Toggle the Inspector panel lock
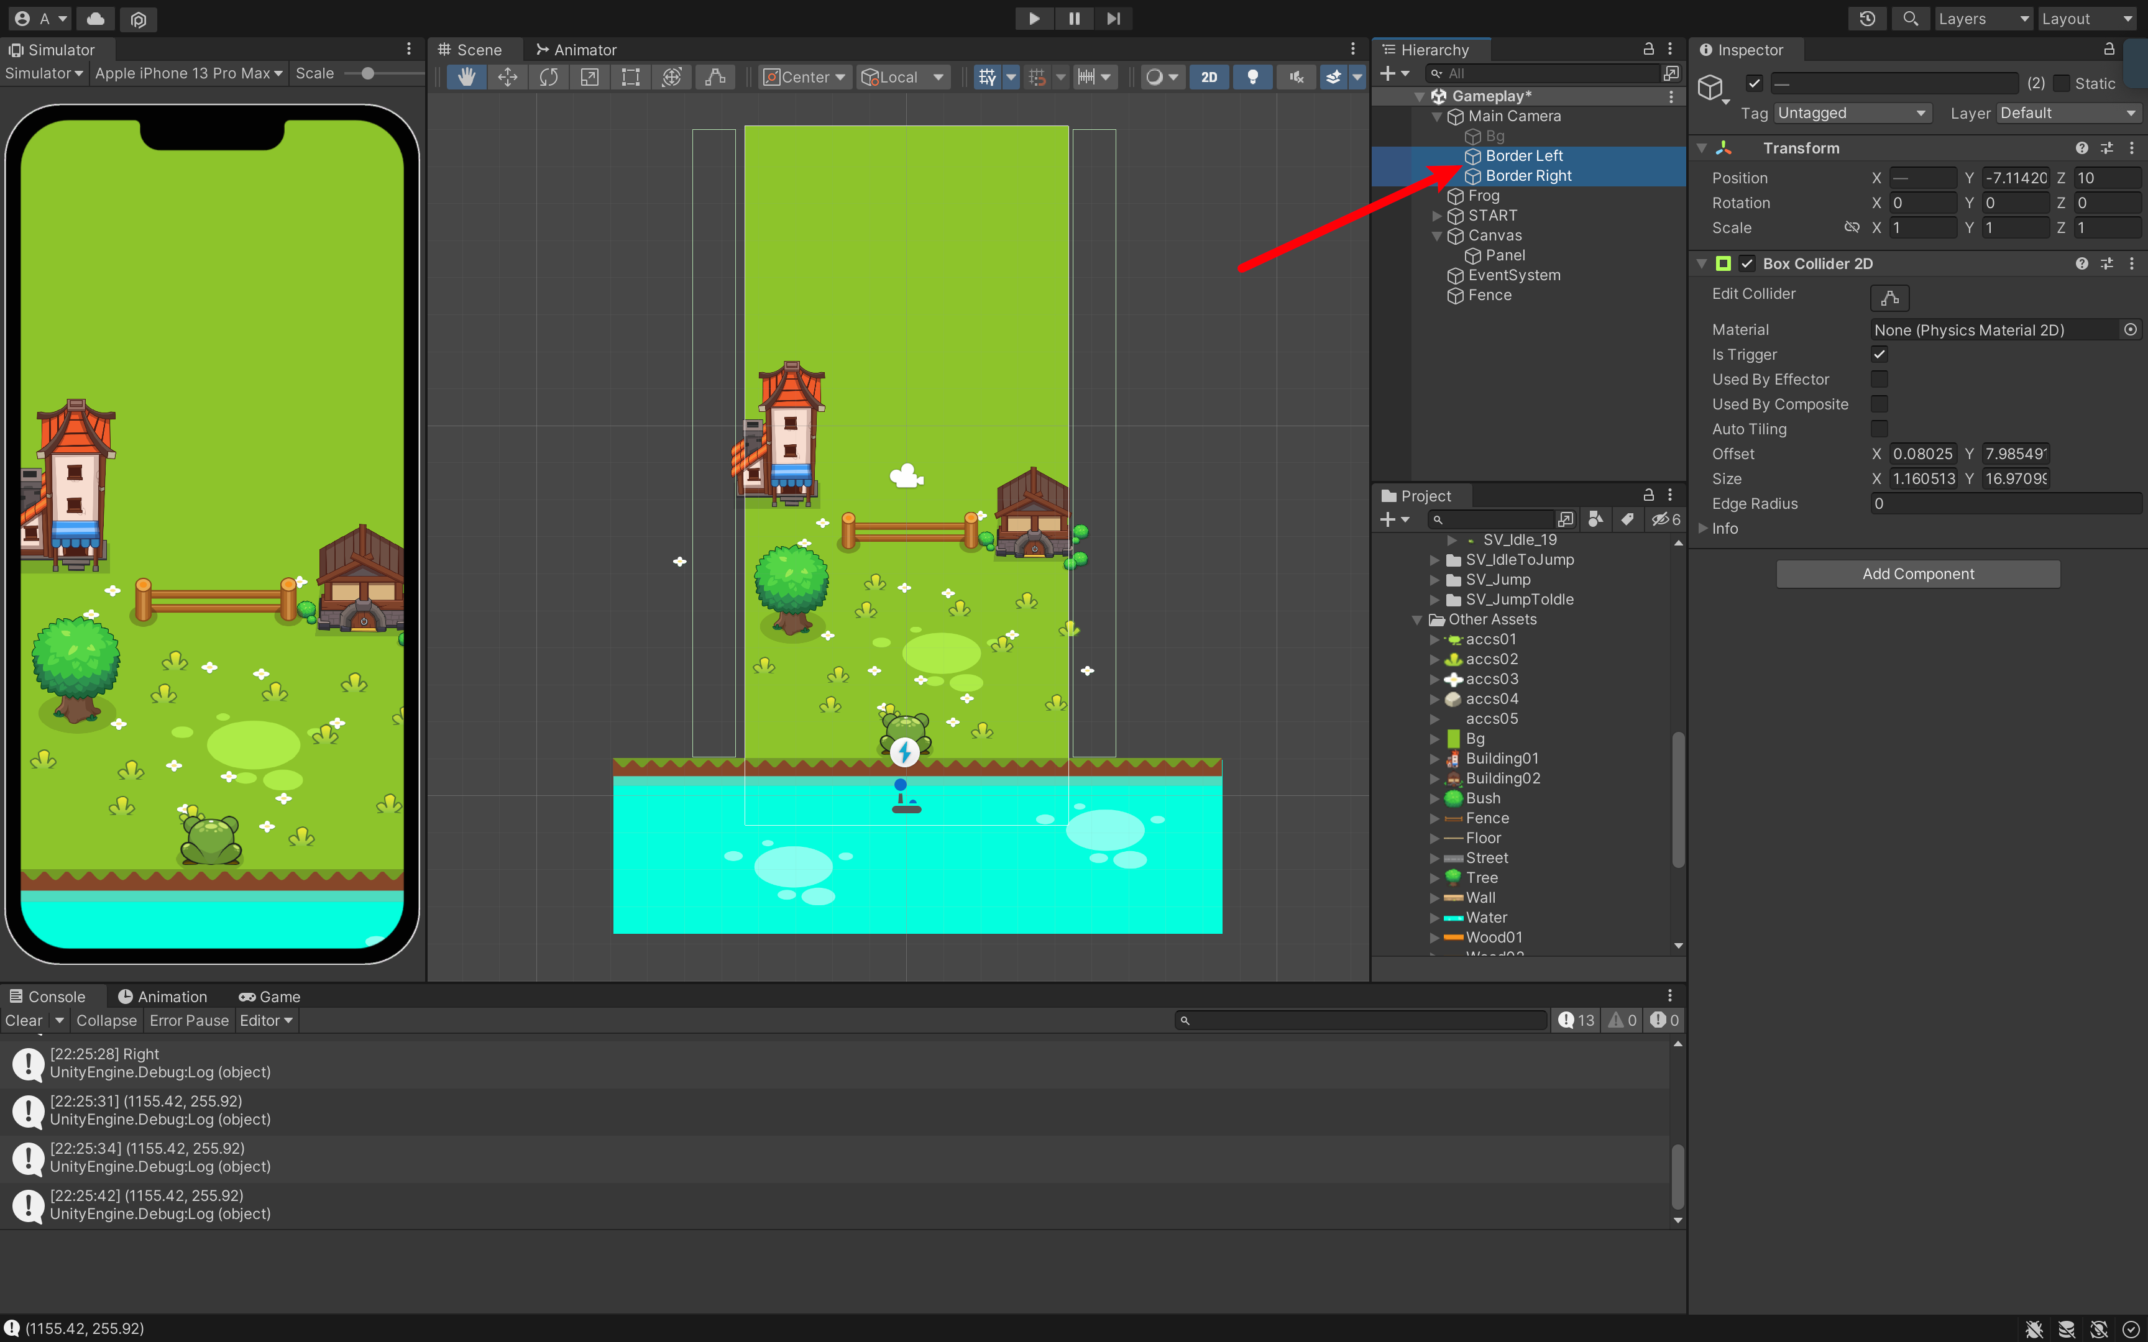Screen dimensions: 2148x1342 click(x=2109, y=49)
